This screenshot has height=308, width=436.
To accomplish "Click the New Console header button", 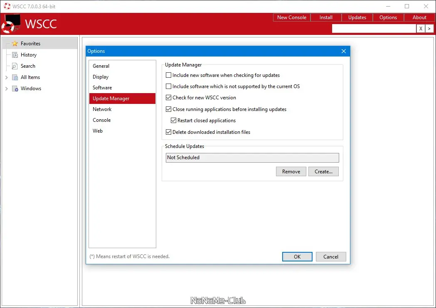I will tap(292, 17).
